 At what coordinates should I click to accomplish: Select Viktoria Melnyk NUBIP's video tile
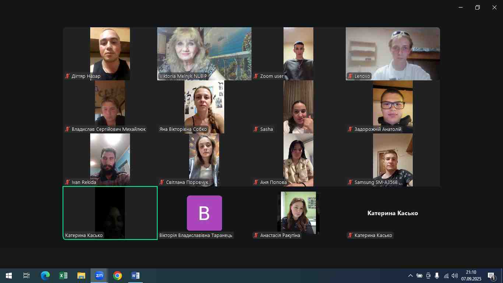204,54
